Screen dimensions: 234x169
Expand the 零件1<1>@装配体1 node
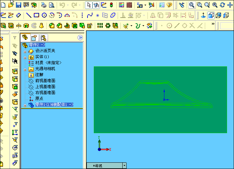tap(25, 106)
